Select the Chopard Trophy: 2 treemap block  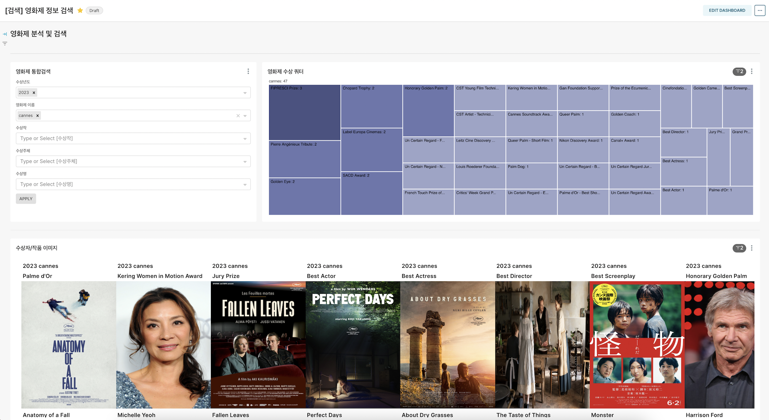pyautogui.click(x=372, y=106)
